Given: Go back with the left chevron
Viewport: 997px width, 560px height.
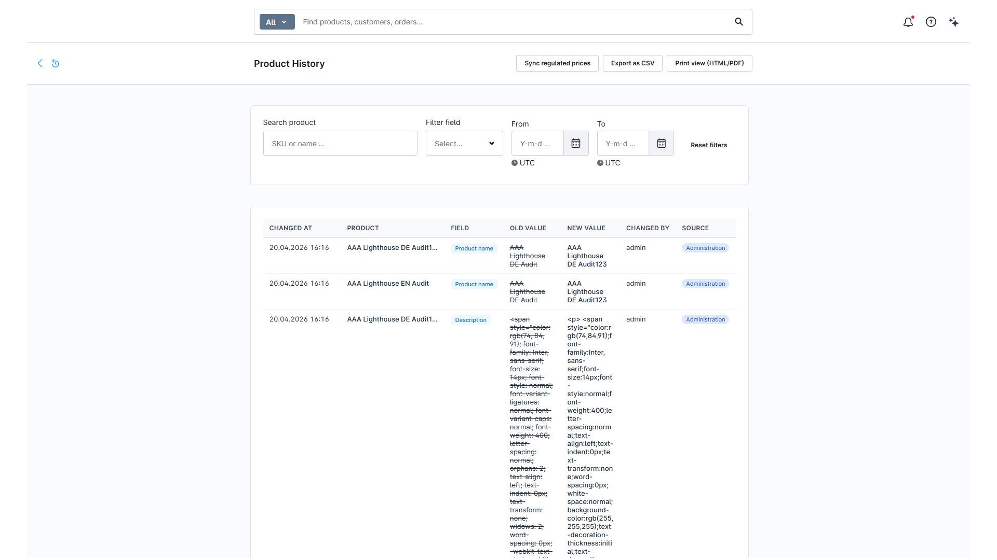Looking at the screenshot, I should pyautogui.click(x=40, y=63).
